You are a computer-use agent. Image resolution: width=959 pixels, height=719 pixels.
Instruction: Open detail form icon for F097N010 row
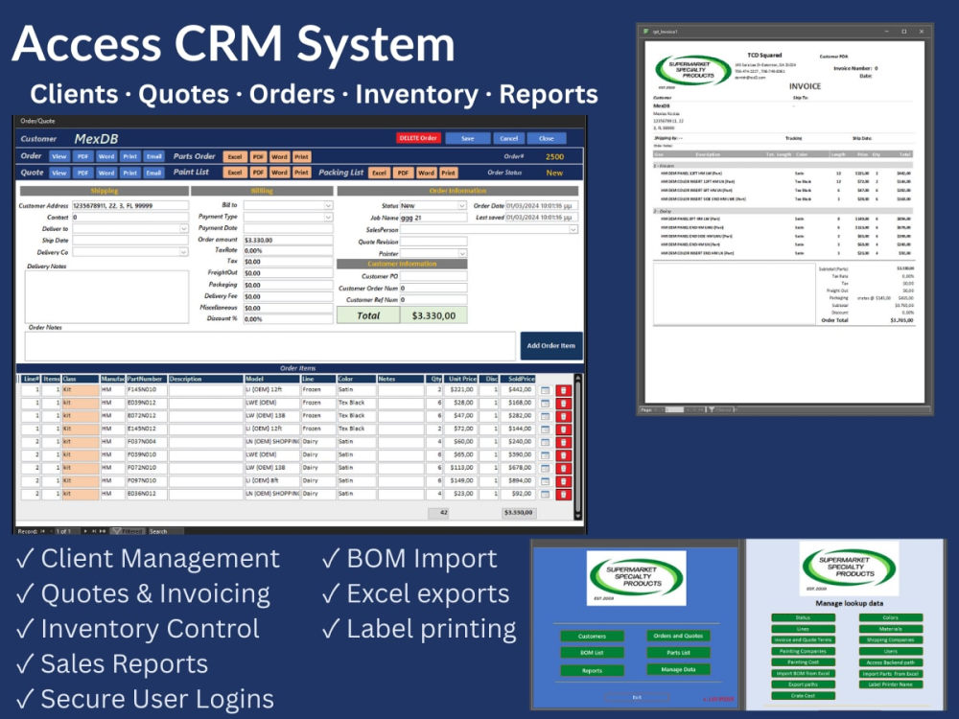(546, 481)
